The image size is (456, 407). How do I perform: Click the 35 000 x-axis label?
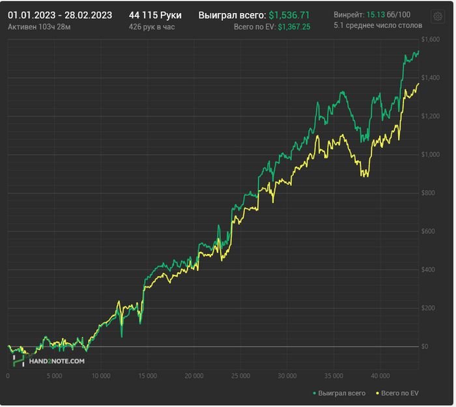334,376
